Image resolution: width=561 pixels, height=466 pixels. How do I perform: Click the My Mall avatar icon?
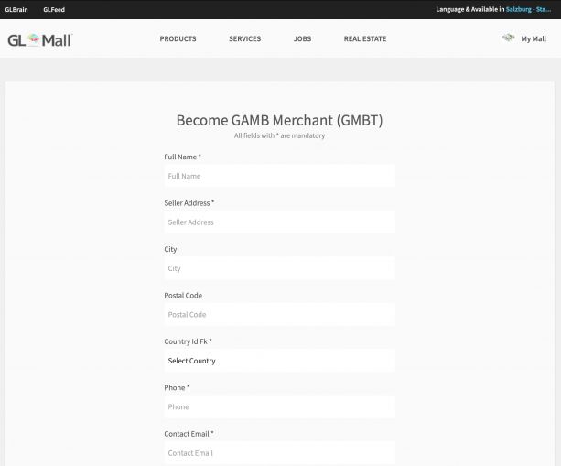pos(508,38)
